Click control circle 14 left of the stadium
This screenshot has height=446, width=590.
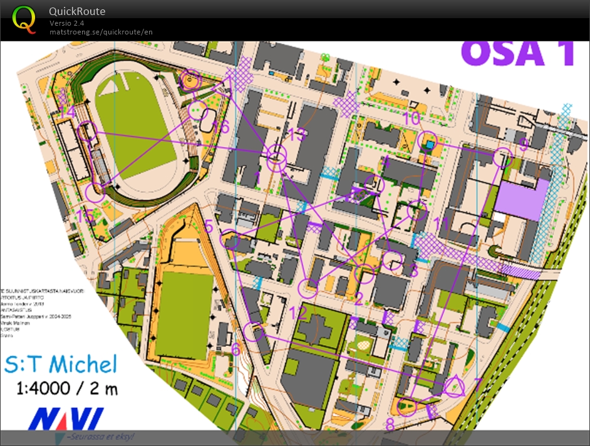88,132
